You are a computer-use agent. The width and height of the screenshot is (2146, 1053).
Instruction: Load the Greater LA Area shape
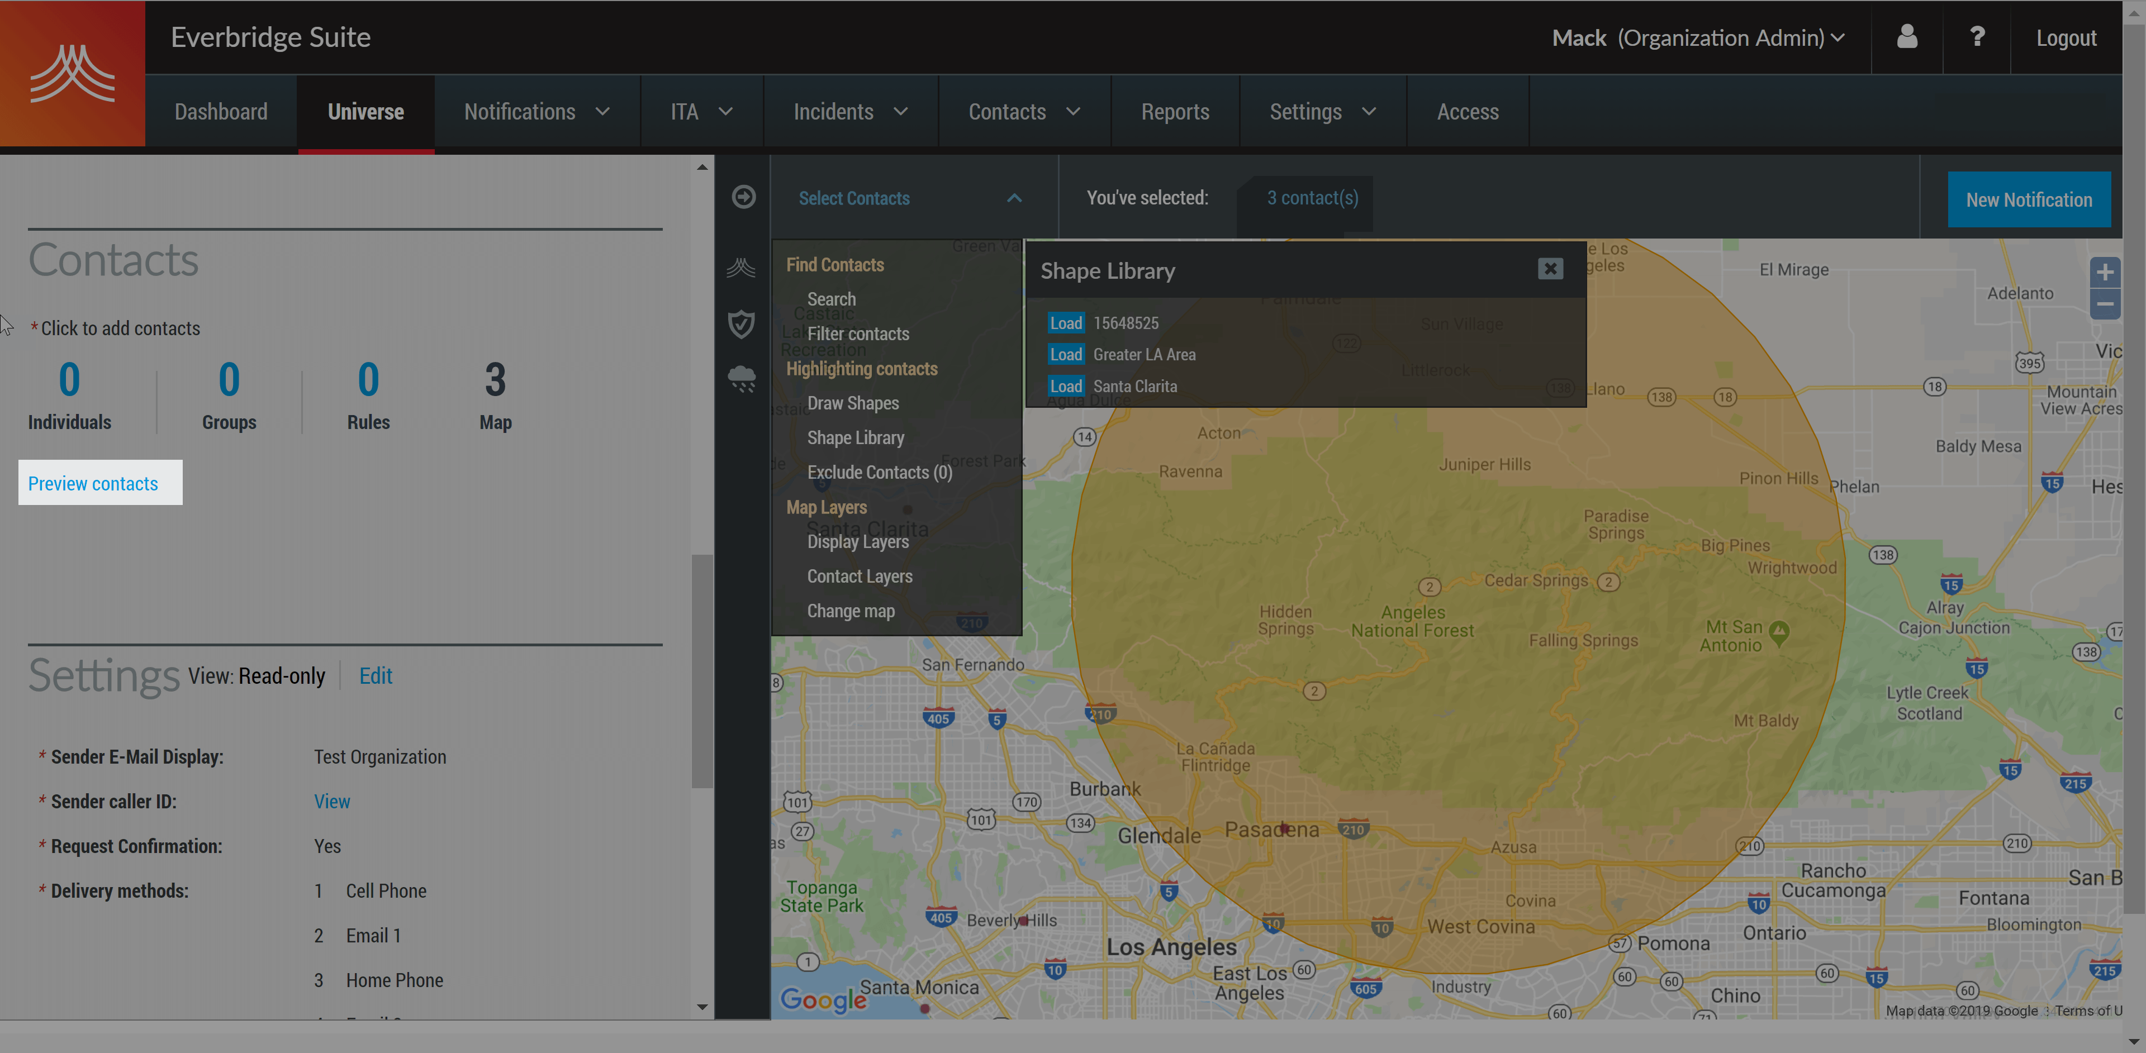[1066, 355]
